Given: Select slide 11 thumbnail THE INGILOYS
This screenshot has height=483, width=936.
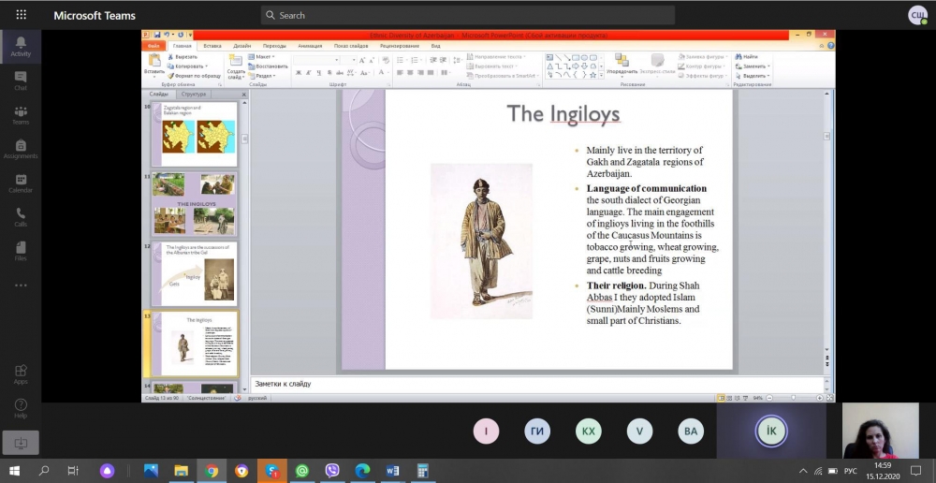Looking at the screenshot, I should tap(194, 203).
